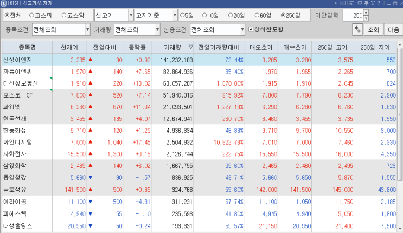Select the 포스코 ICT stock name
This screenshot has height=233, width=403.
18,95
